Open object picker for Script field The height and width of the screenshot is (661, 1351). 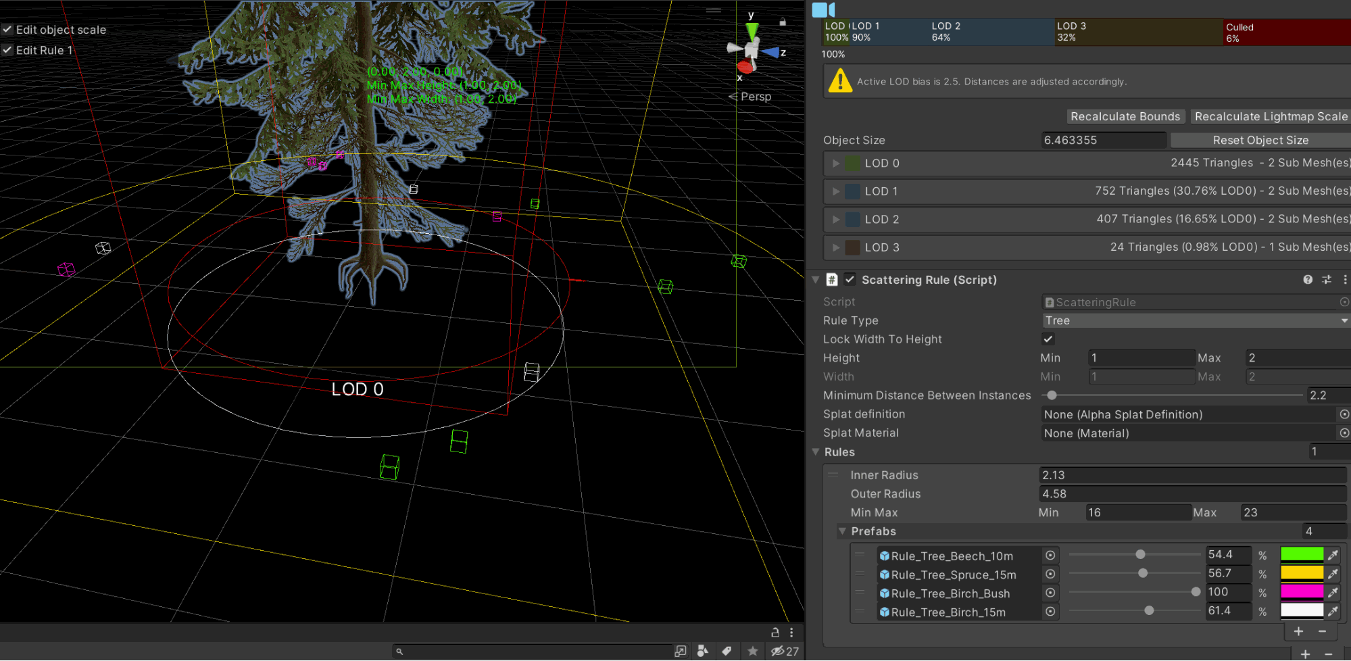[x=1344, y=302]
